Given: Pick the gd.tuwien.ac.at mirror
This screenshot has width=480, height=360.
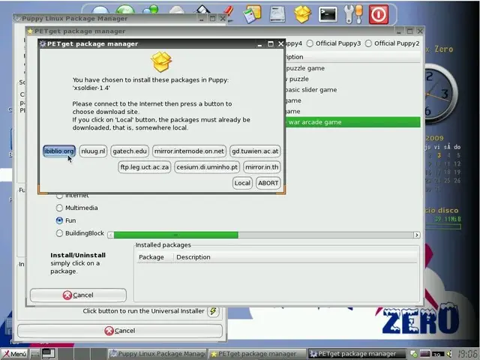Looking at the screenshot, I should [255, 151].
